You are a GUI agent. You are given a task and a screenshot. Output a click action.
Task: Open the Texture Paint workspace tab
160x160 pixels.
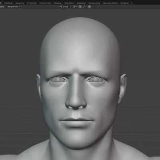tap(45, 3)
